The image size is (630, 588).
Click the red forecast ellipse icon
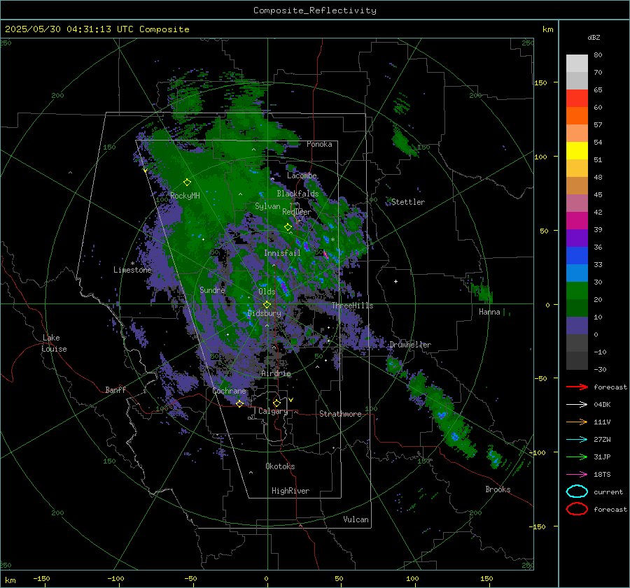coord(577,509)
